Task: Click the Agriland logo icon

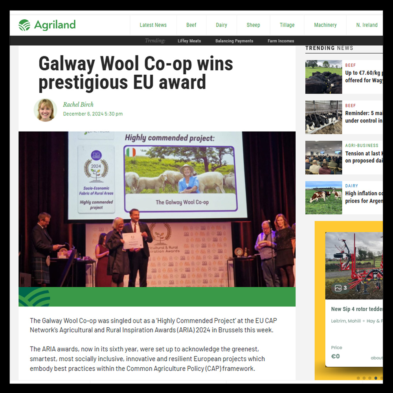Action: tap(24, 25)
